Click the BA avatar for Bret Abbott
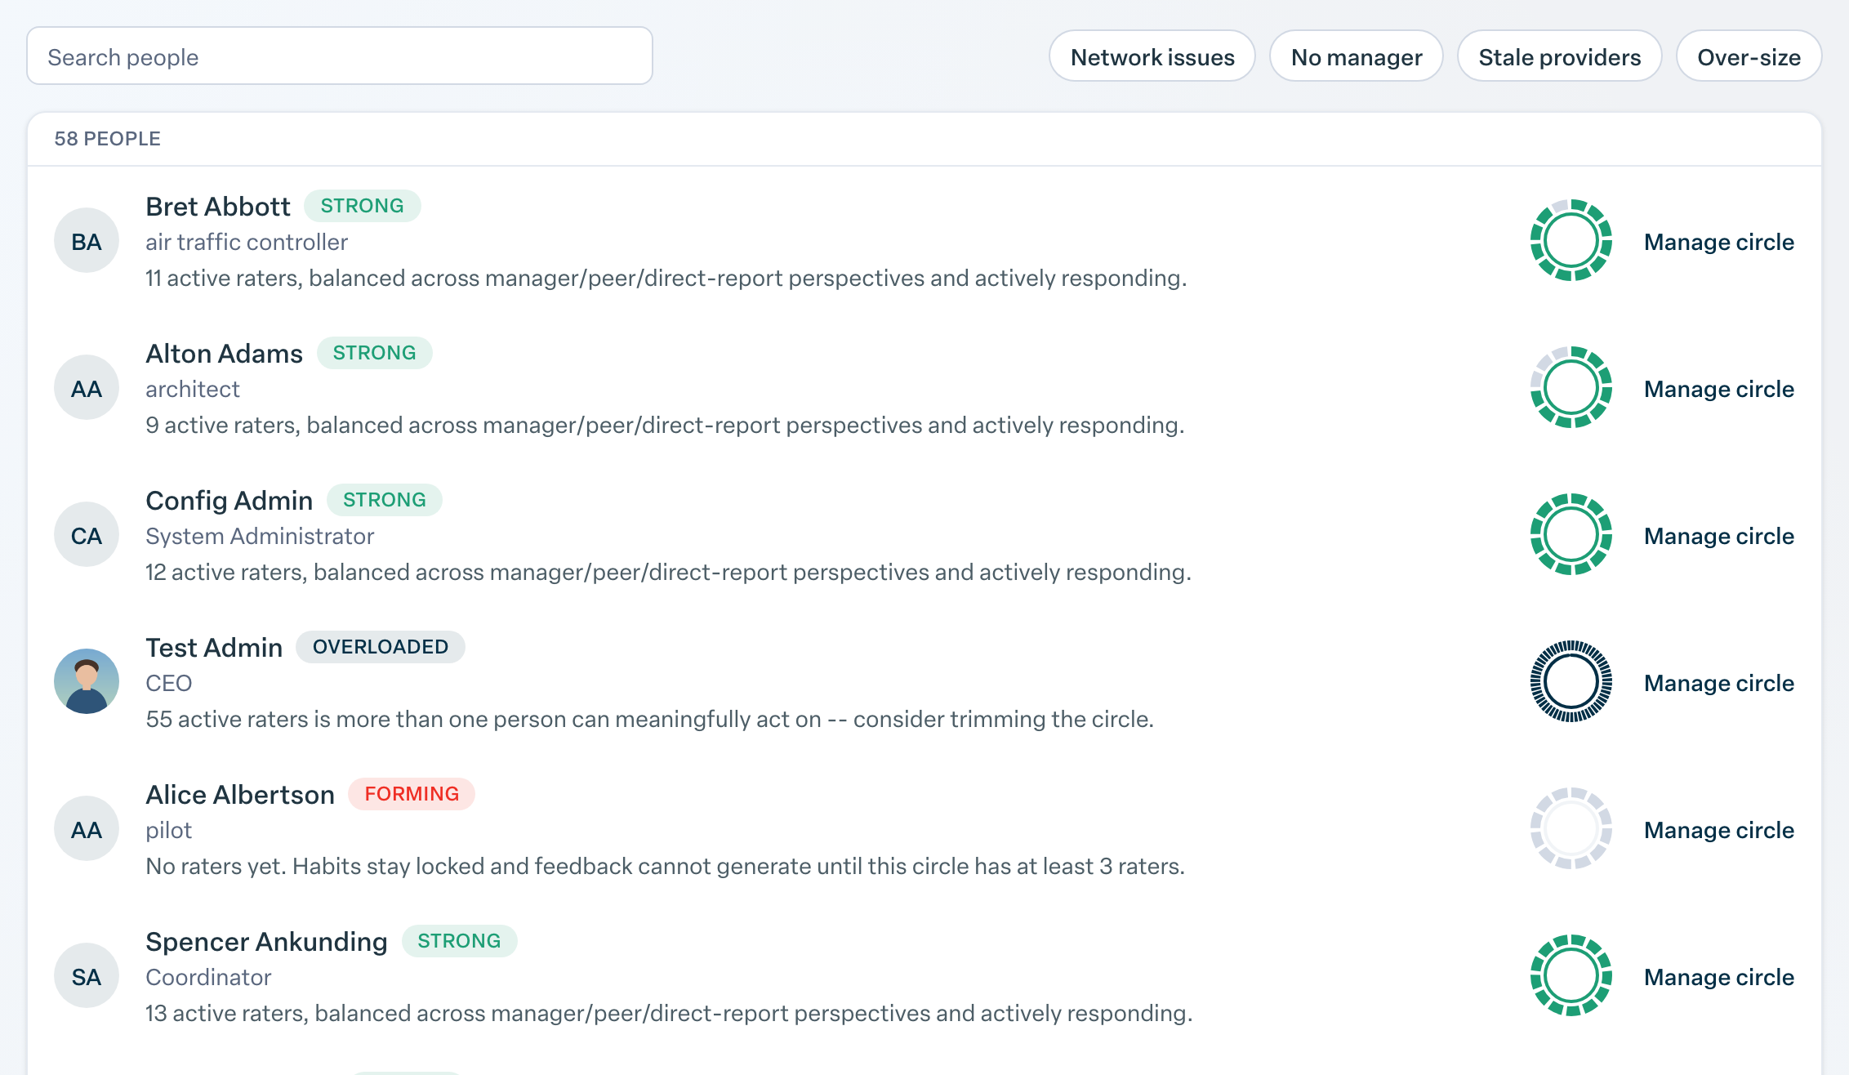 click(87, 240)
